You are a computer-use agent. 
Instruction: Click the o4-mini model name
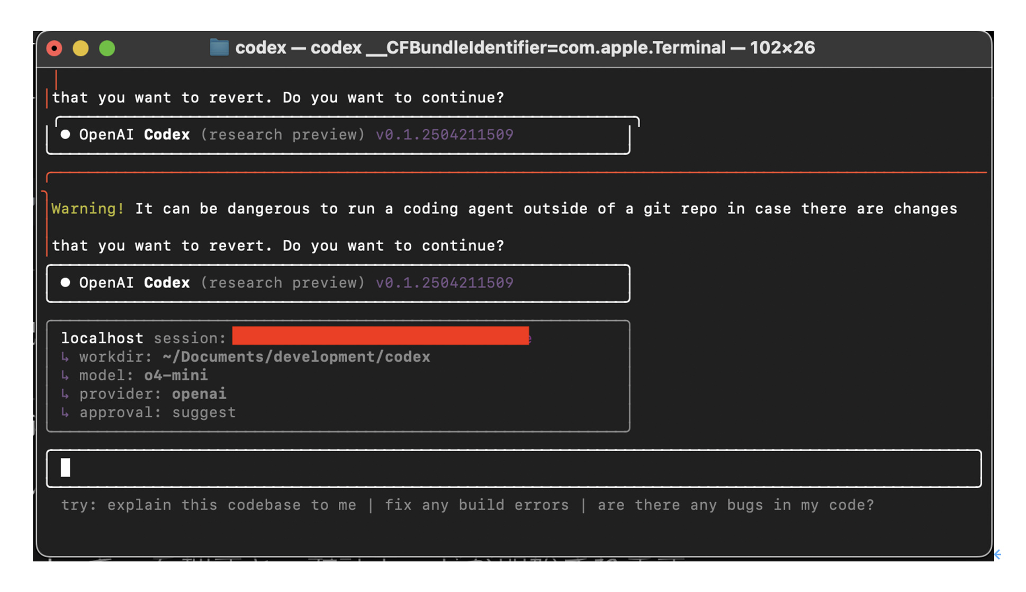(x=176, y=375)
